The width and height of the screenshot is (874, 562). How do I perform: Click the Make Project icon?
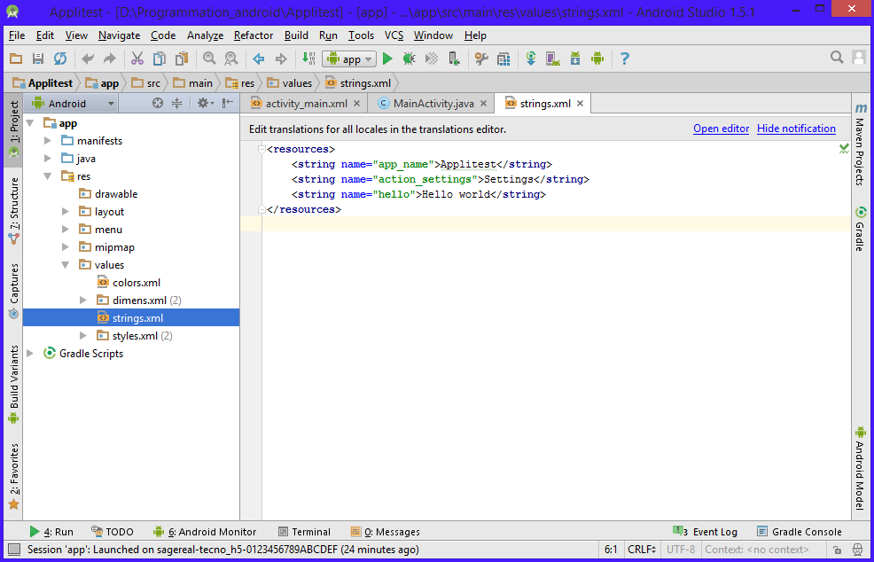tap(308, 59)
